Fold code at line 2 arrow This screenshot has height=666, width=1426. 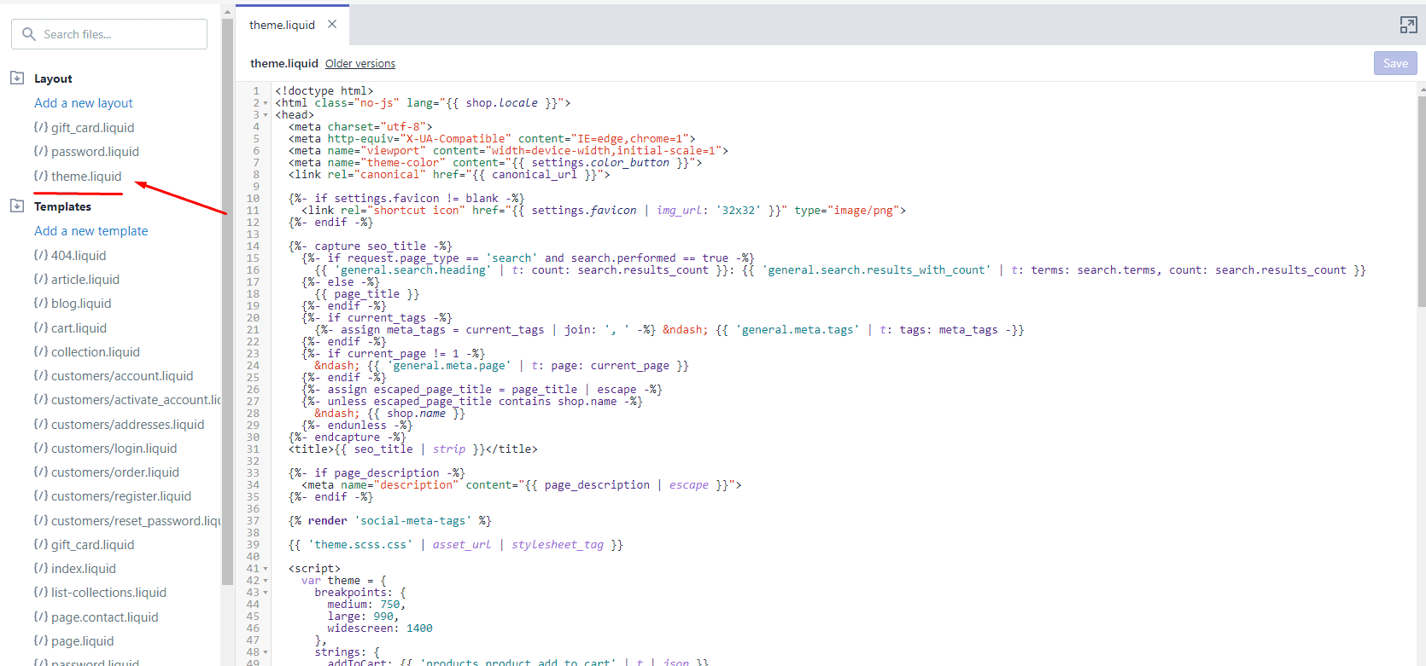coord(266,103)
